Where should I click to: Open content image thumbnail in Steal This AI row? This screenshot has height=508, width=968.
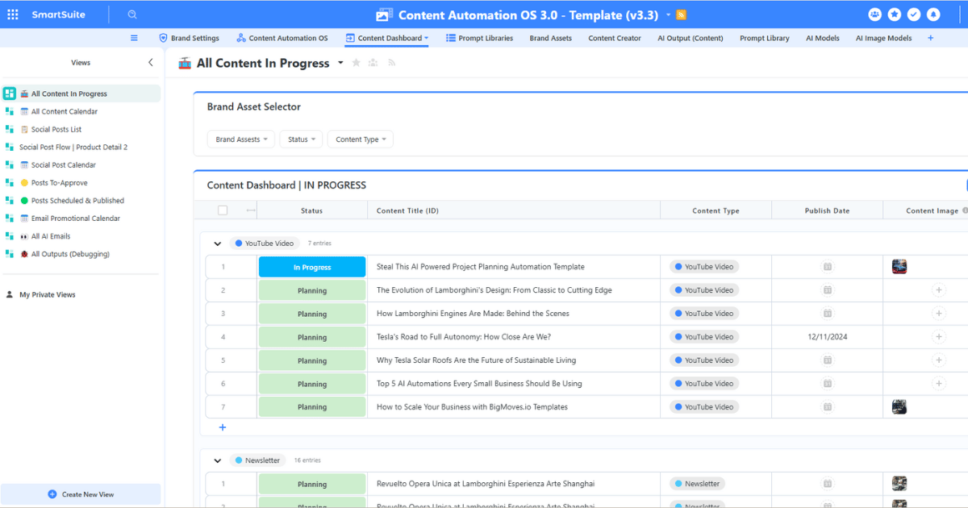click(899, 267)
